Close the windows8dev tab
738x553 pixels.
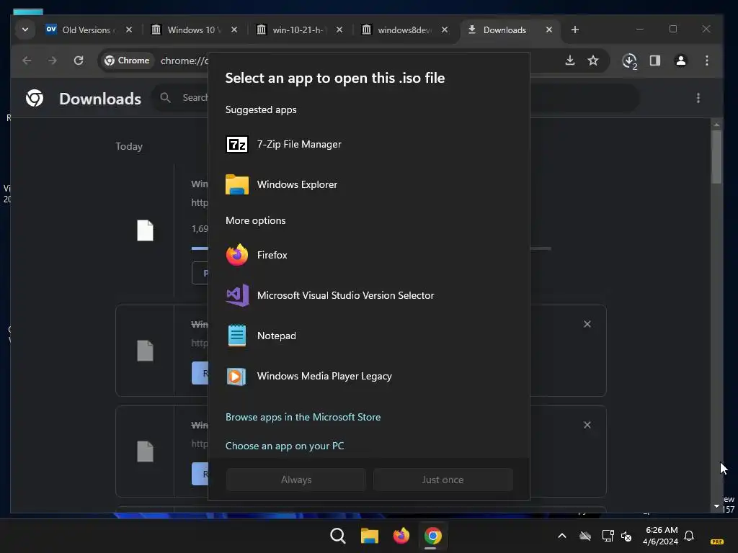pos(445,30)
